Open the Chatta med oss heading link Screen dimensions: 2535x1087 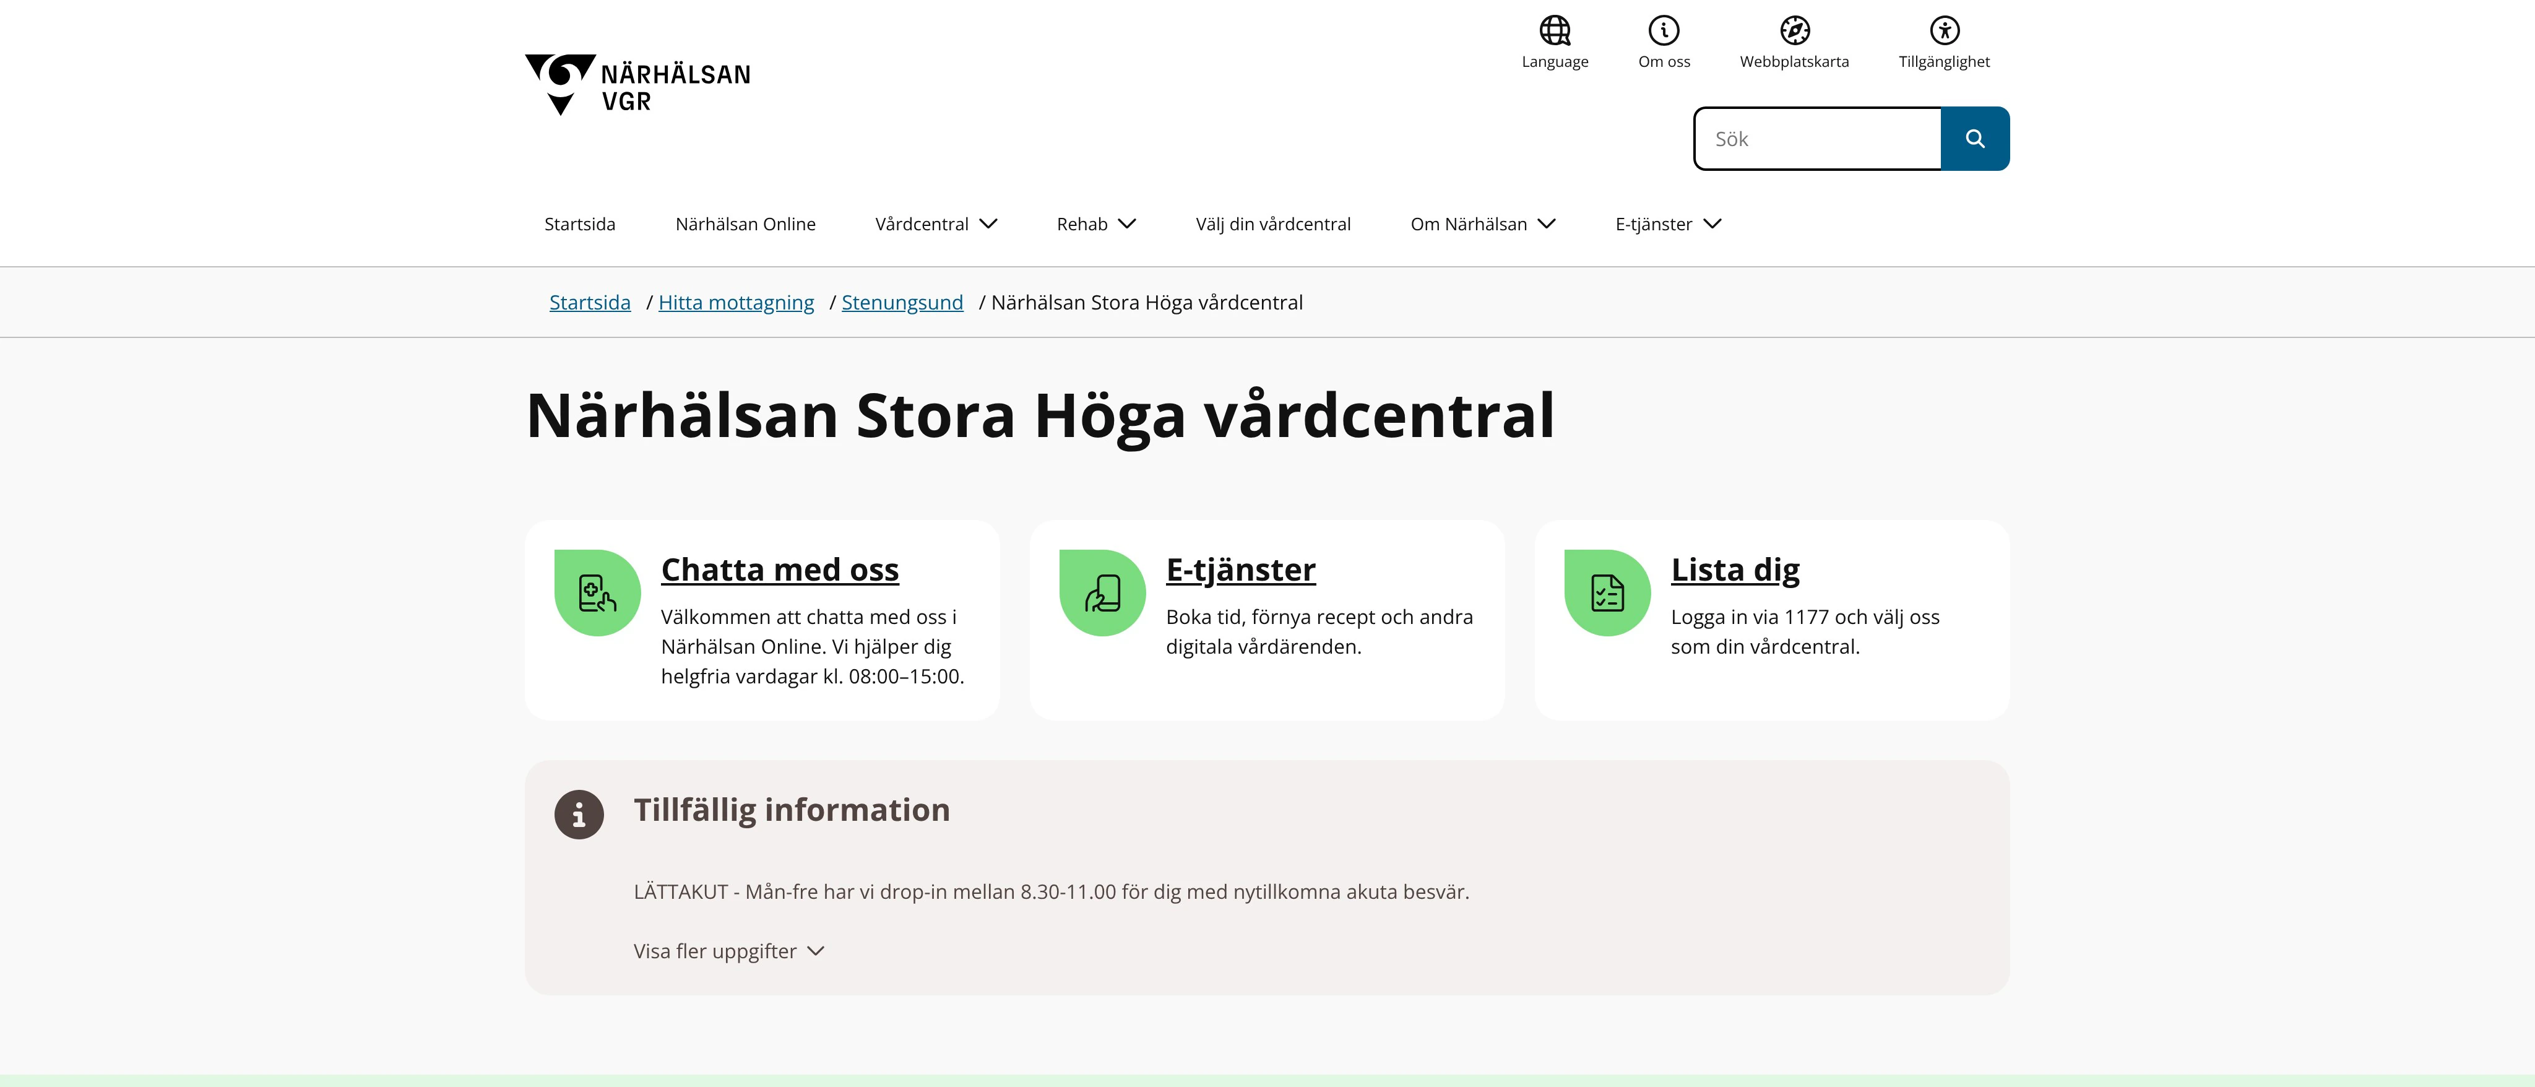779,569
